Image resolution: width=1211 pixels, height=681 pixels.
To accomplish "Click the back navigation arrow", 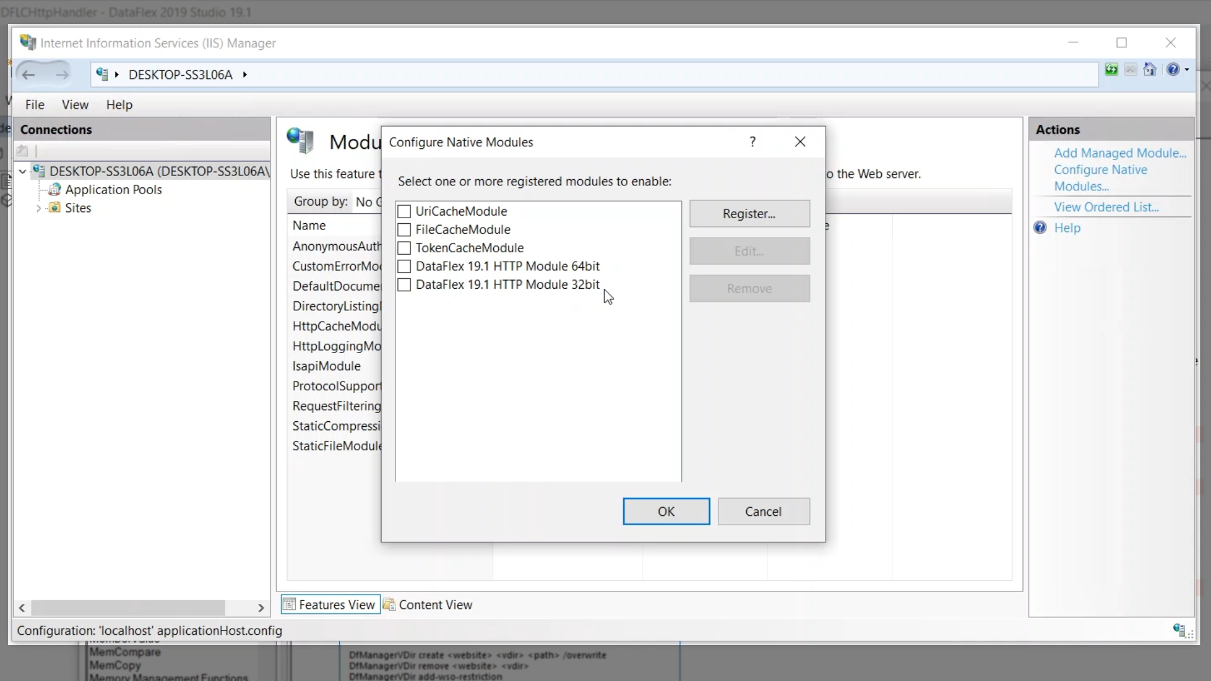I will [x=28, y=75].
